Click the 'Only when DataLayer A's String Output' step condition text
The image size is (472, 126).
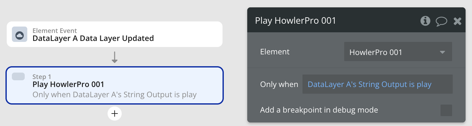coord(115,95)
